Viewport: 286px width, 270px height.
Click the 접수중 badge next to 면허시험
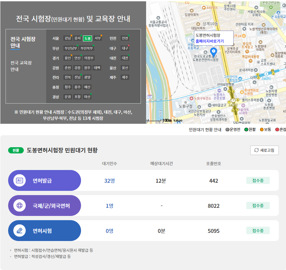[258, 230]
